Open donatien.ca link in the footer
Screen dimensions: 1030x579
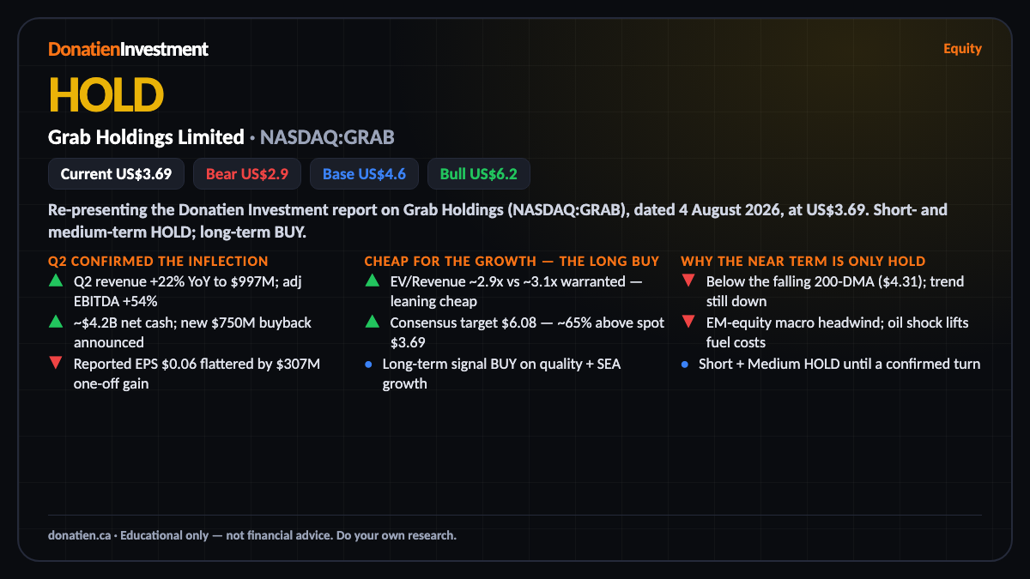[79, 535]
